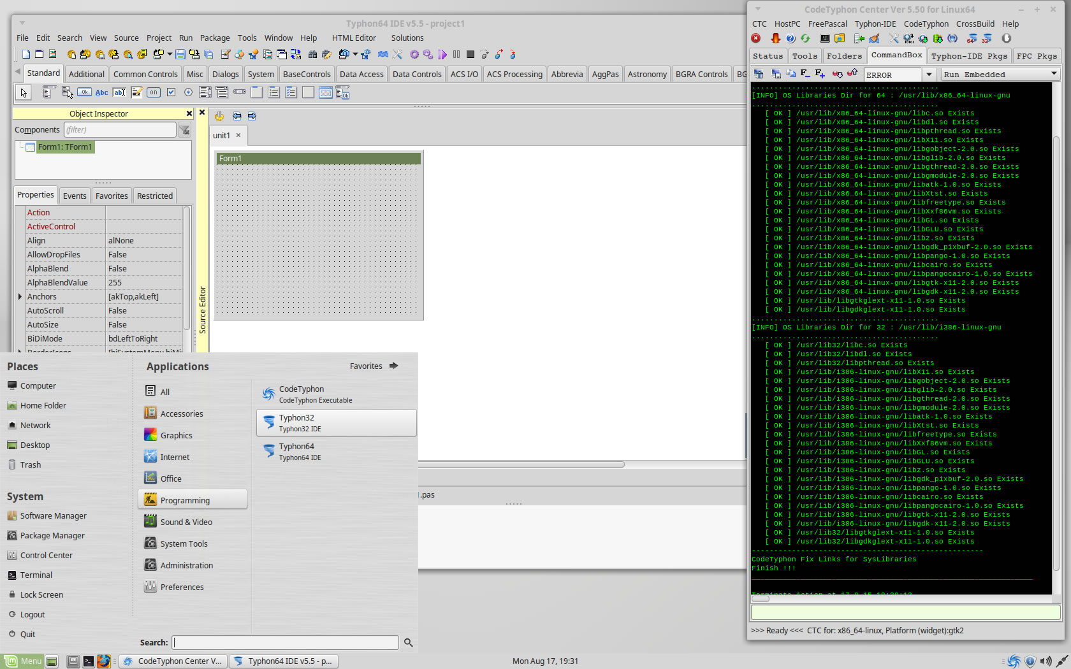Select the TListBox component in the palette
This screenshot has height=669, width=1071.
[205, 93]
